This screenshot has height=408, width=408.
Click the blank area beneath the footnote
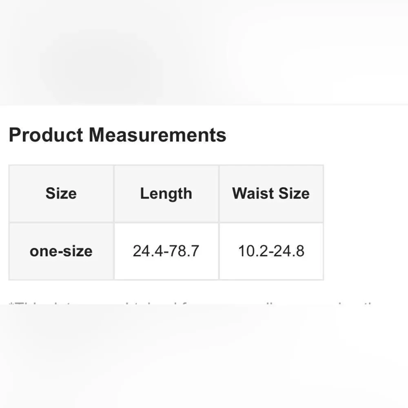point(204,359)
